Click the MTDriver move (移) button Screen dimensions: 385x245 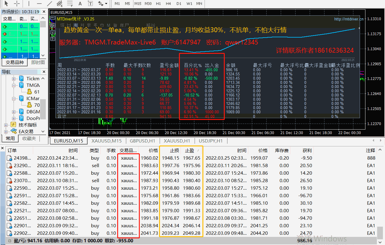coord(52,25)
